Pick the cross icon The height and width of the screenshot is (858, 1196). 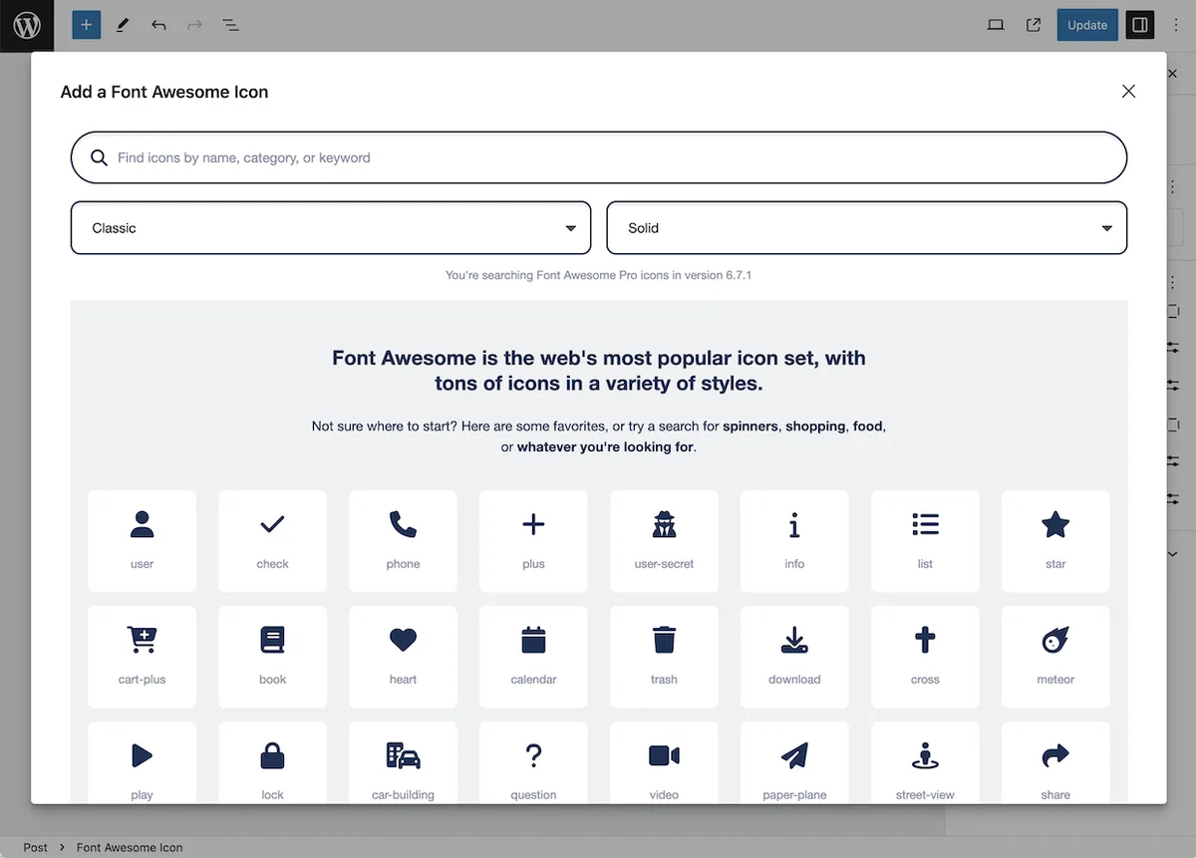tap(925, 657)
